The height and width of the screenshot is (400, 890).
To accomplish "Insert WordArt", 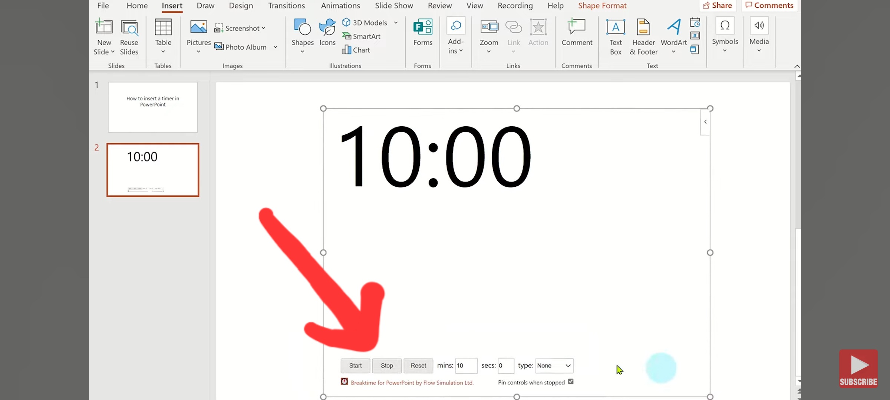I will pos(673,36).
